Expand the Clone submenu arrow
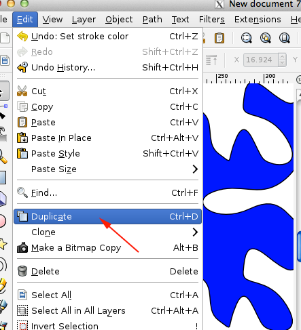 point(195,232)
